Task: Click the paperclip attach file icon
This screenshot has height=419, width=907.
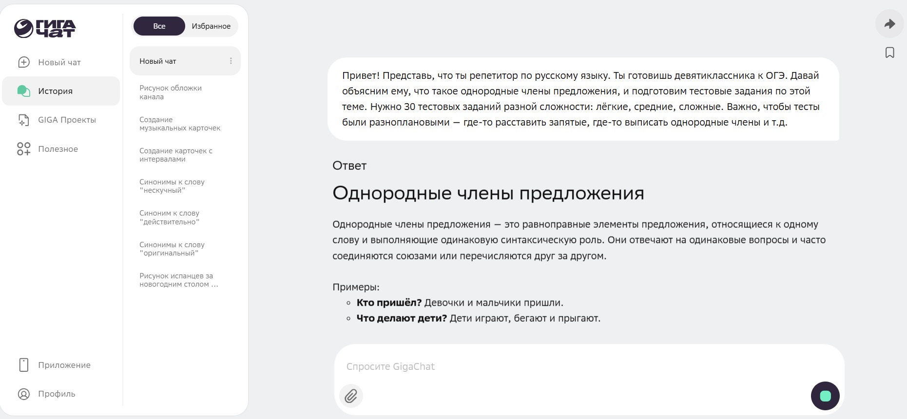Action: click(x=351, y=396)
